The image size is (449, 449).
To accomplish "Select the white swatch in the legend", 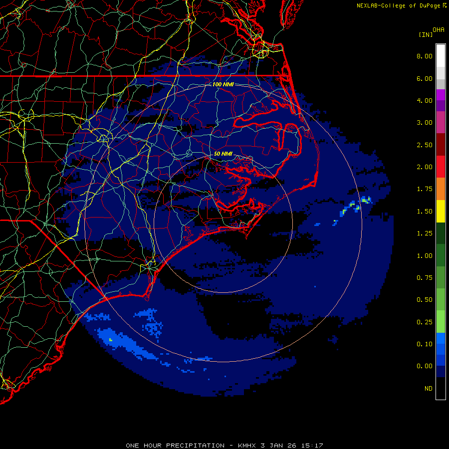I will [x=441, y=56].
